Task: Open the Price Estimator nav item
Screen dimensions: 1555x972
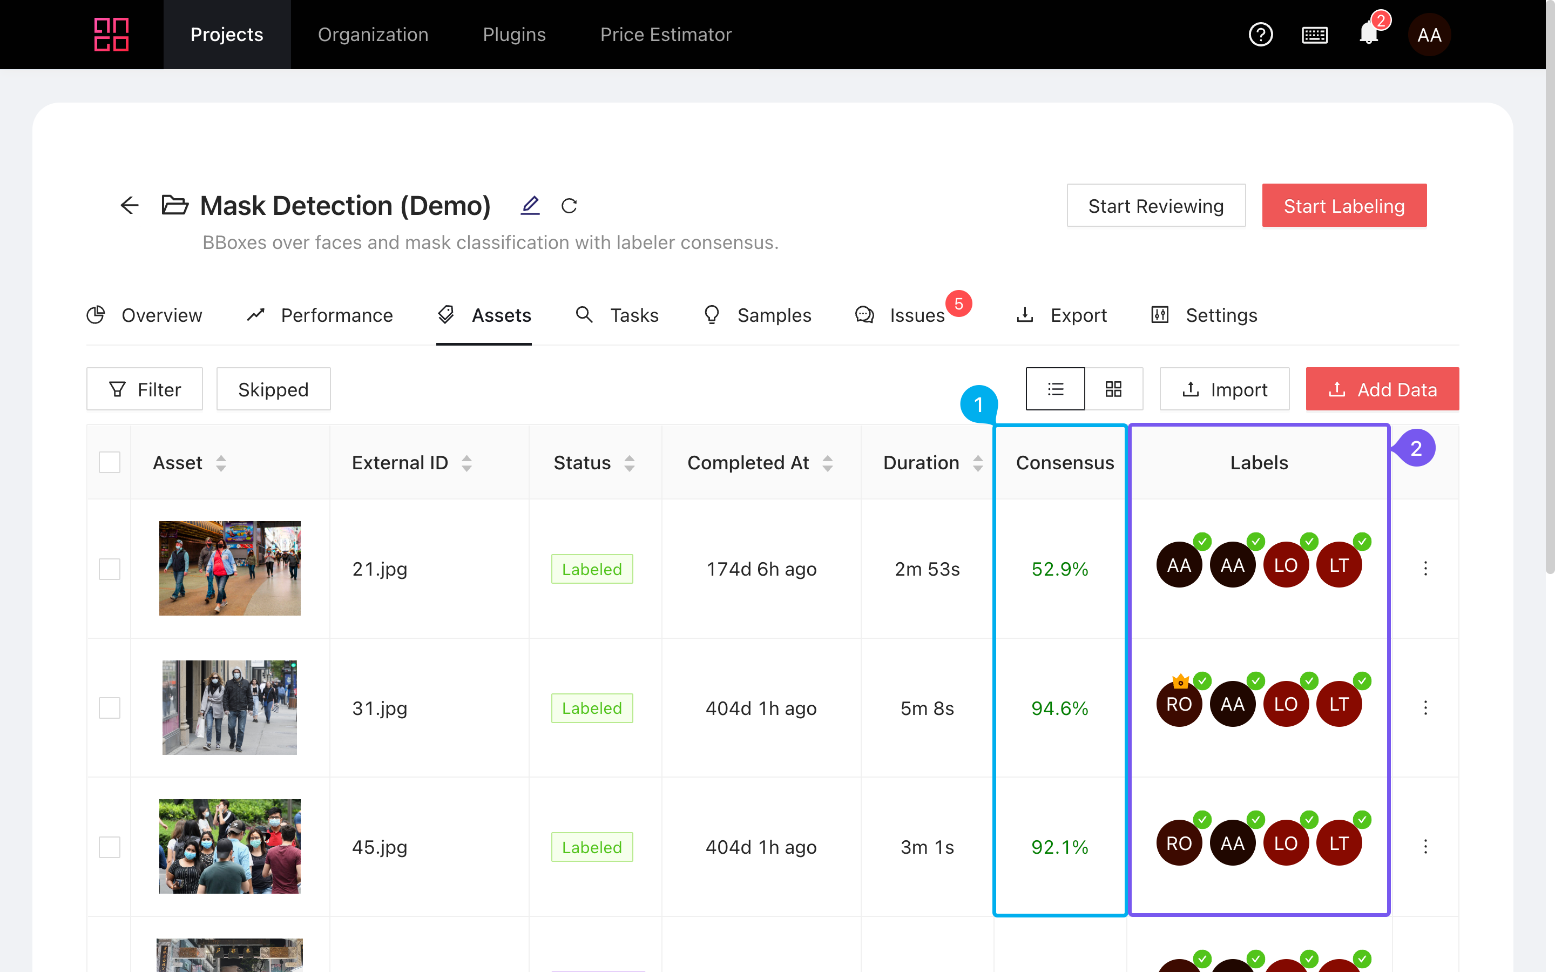Action: pos(666,35)
